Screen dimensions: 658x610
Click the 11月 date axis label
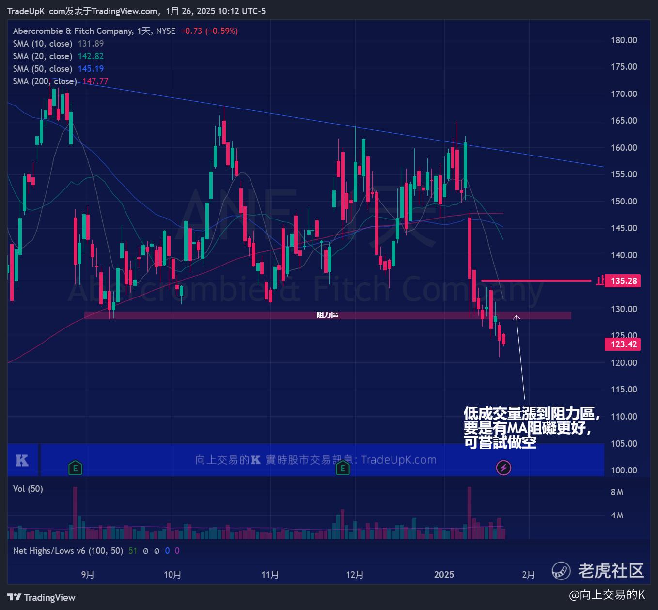click(270, 575)
